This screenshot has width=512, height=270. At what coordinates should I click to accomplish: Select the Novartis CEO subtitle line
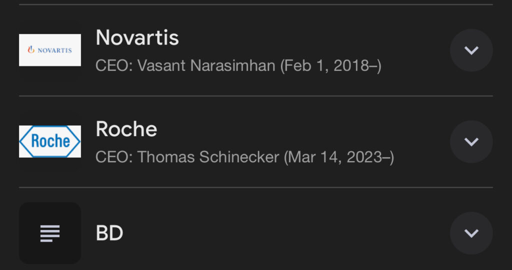click(x=238, y=65)
